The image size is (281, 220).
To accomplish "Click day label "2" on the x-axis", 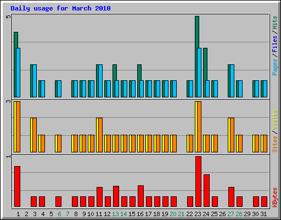I will (26, 214).
